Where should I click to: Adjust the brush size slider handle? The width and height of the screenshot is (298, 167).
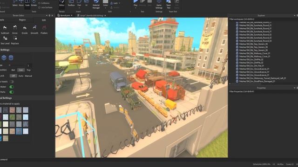tap(9, 65)
